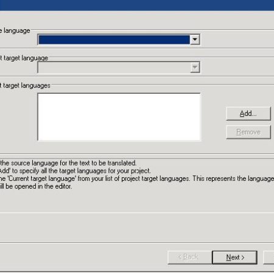This screenshot has height=274, width=274.
Task: Click the greyed-out Remove button
Action: (x=248, y=132)
